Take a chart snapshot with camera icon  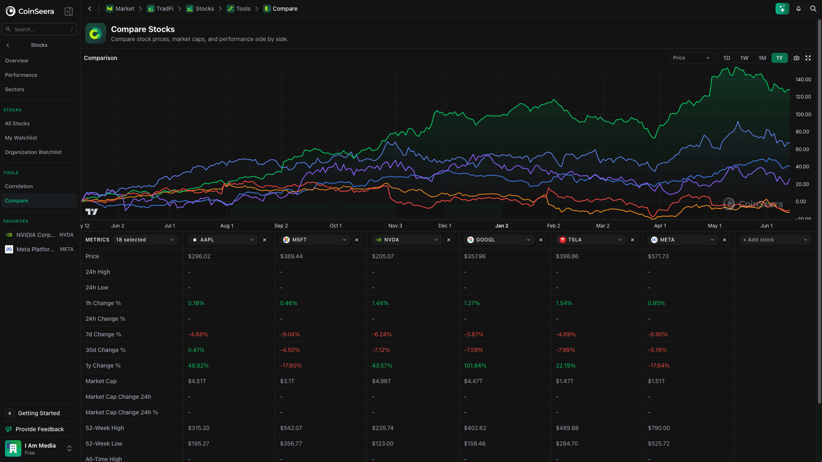click(797, 58)
